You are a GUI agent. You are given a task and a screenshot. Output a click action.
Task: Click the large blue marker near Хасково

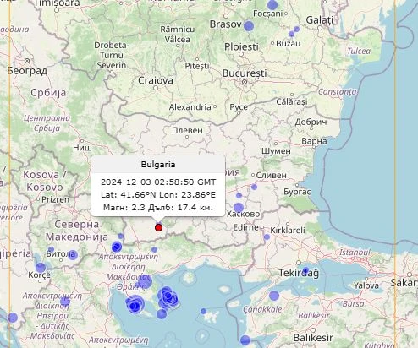239,208
